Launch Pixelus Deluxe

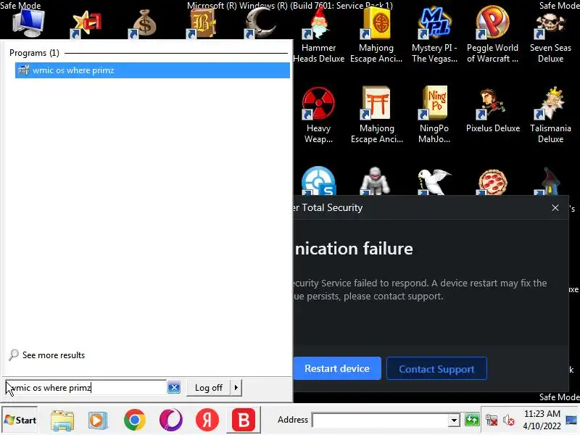493,110
